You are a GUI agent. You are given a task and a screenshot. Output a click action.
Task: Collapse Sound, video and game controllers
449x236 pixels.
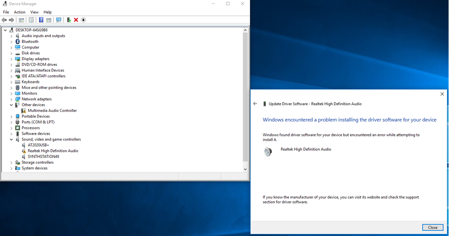tap(11, 139)
